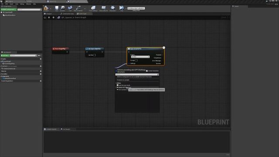Image resolution: width=279 pixels, height=157 pixels.
Task: Switch to the Find Results tab
Action: click(66, 129)
